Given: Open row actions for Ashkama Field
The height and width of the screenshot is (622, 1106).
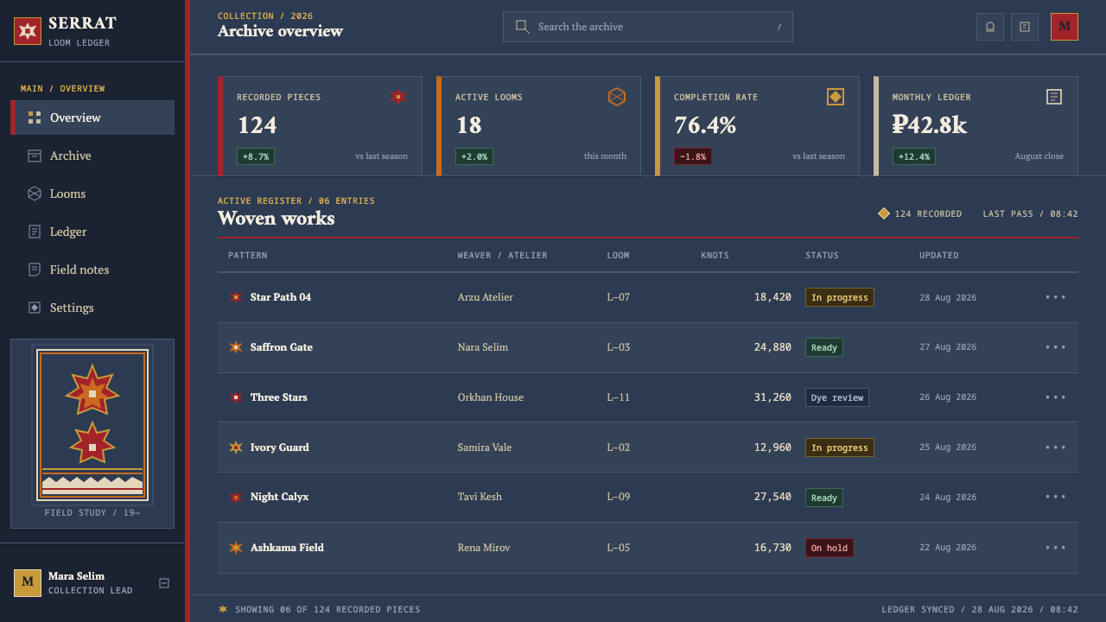Looking at the screenshot, I should (1056, 548).
